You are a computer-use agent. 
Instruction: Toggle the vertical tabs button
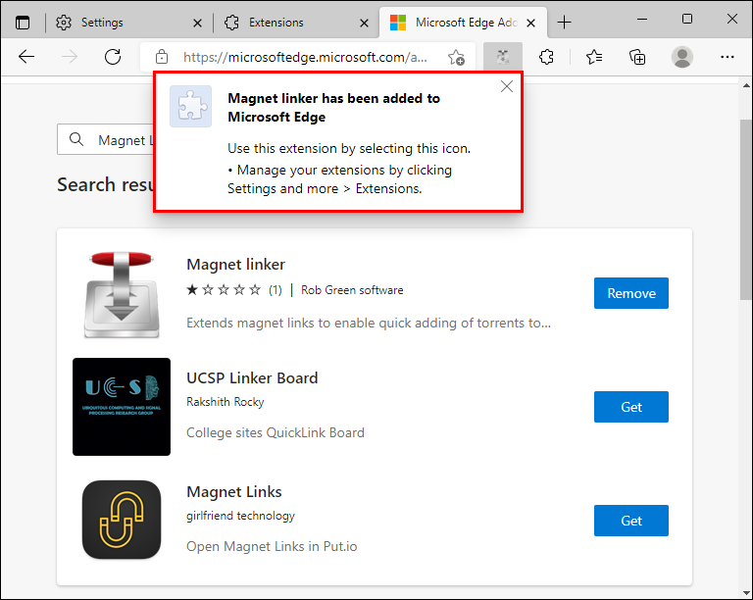pos(23,22)
